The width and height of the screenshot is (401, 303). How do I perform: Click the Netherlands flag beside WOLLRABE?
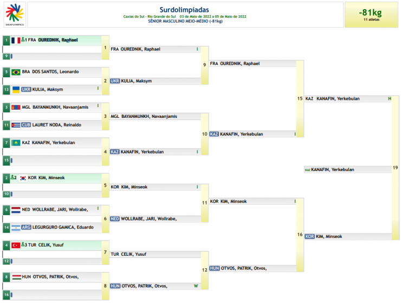click(x=16, y=210)
